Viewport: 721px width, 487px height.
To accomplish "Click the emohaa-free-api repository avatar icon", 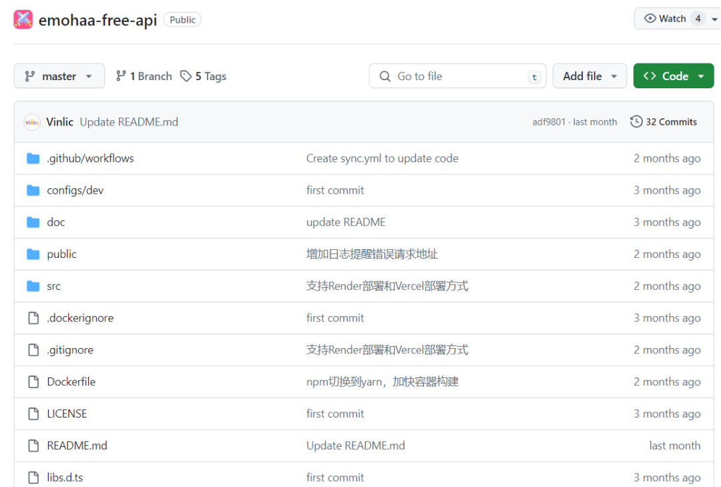I will (22, 19).
